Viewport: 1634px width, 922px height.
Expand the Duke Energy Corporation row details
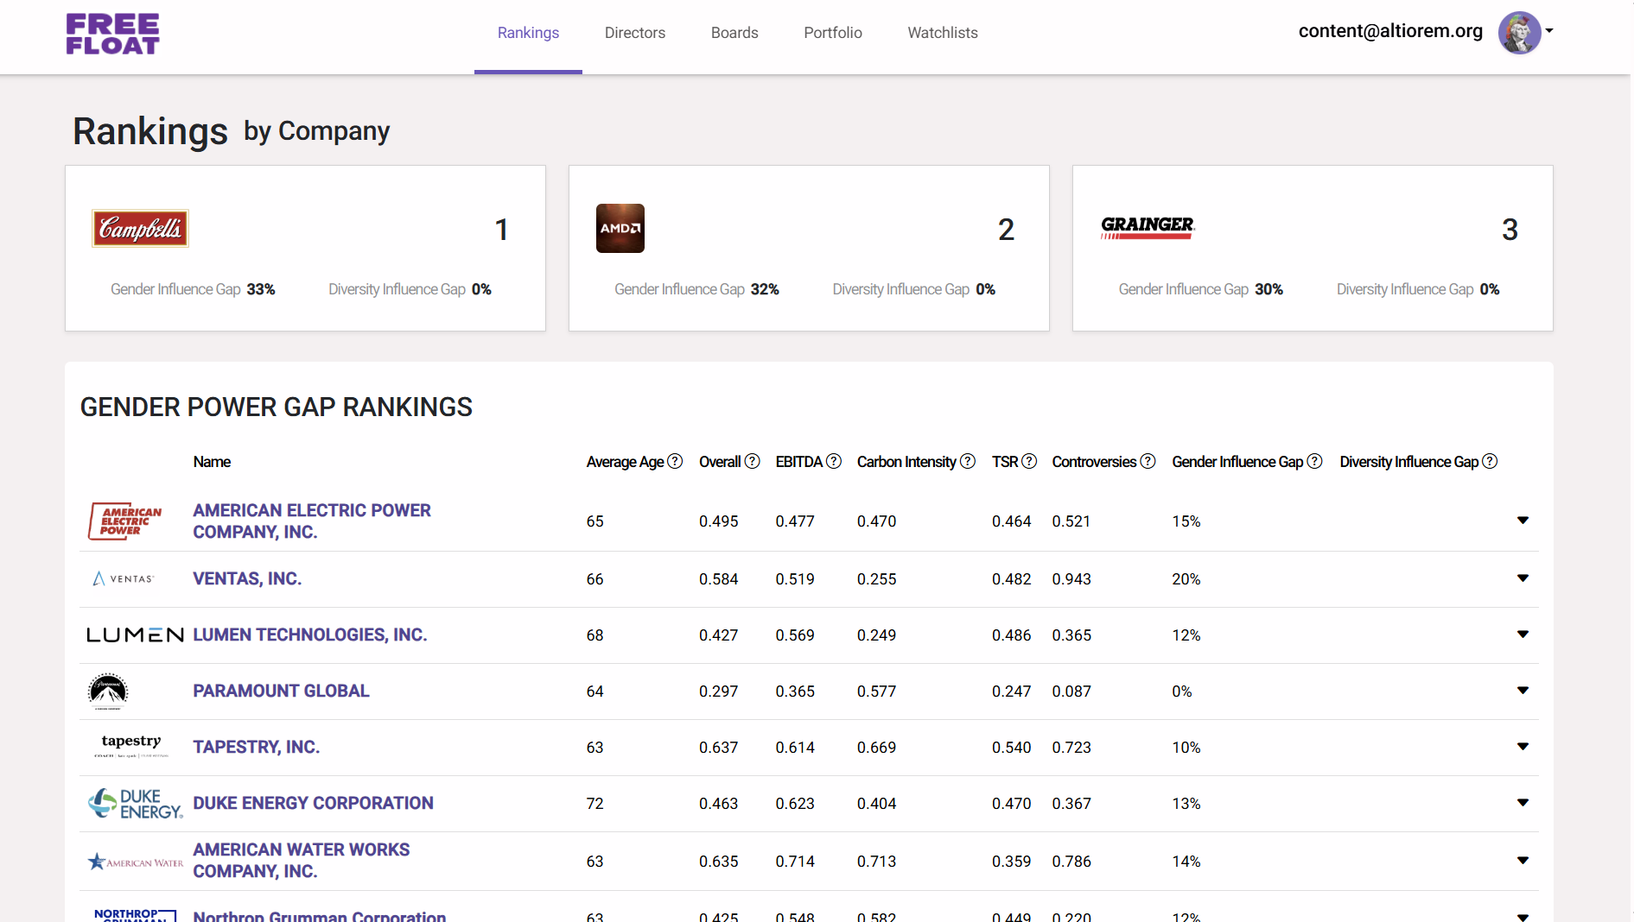point(1523,803)
